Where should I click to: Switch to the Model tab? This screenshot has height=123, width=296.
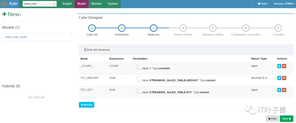(x=81, y=4)
